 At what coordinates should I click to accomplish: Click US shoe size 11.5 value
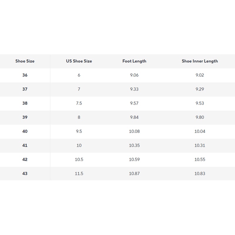click(79, 174)
